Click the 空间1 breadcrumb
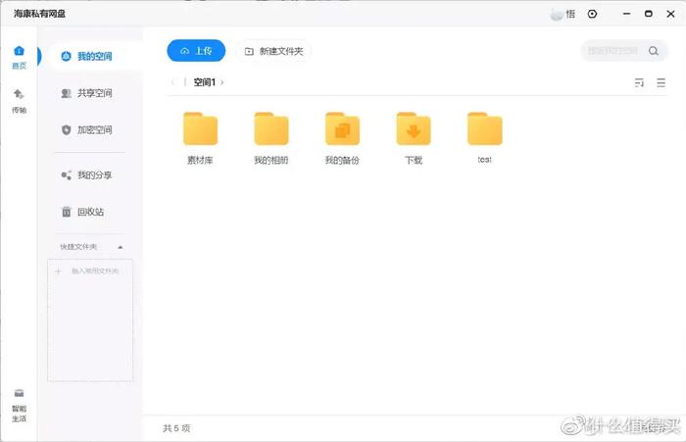686x442 pixels. tap(204, 82)
